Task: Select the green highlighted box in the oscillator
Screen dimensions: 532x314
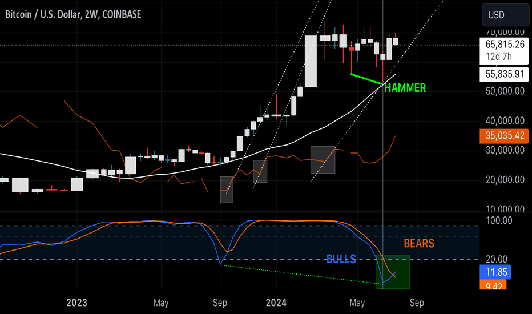Action: click(x=393, y=272)
